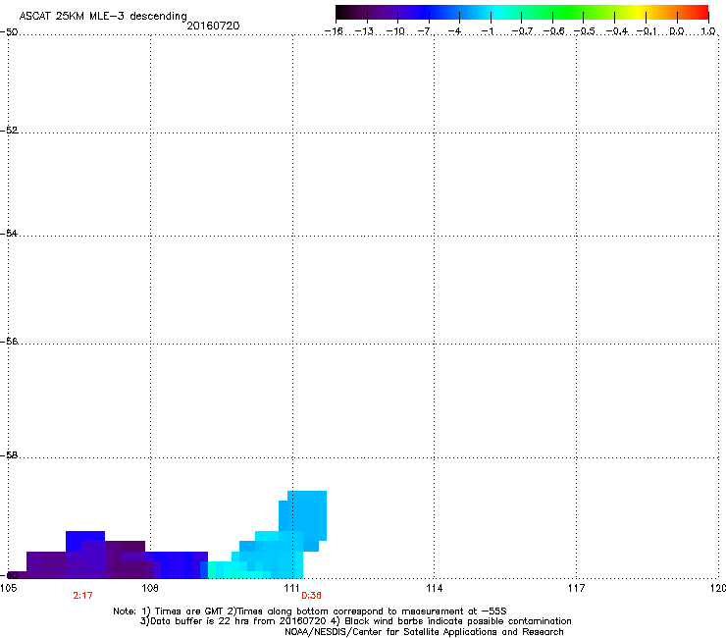Screen dimensions: 726x638
Task: Click latitude axis label -58
Action: (9, 455)
